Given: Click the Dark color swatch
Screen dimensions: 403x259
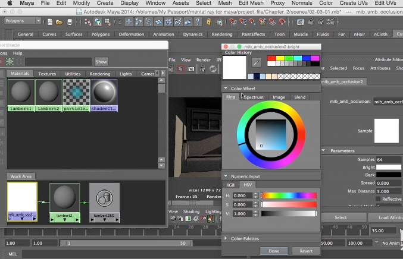Looking at the screenshot, I should tap(388, 175).
